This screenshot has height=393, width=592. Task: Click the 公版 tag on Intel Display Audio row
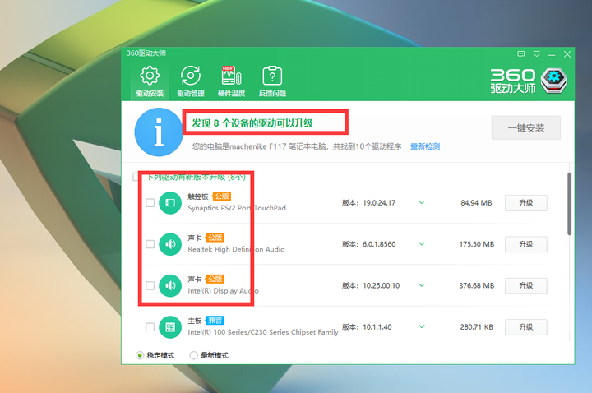coord(215,279)
